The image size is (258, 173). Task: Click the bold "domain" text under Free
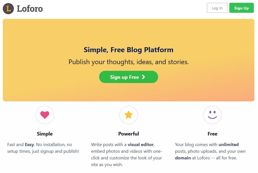click(182, 158)
